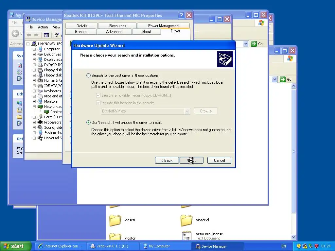Image resolution: width=335 pixels, height=251 pixels.
Task: Open Device Manager View menu
Action: pyautogui.click(x=57, y=27)
